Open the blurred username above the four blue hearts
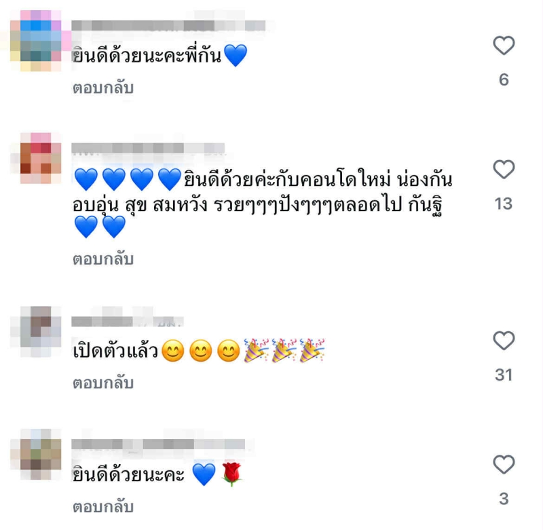 pos(148,148)
